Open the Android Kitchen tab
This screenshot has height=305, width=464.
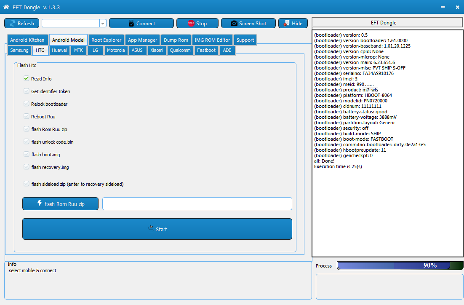point(27,40)
